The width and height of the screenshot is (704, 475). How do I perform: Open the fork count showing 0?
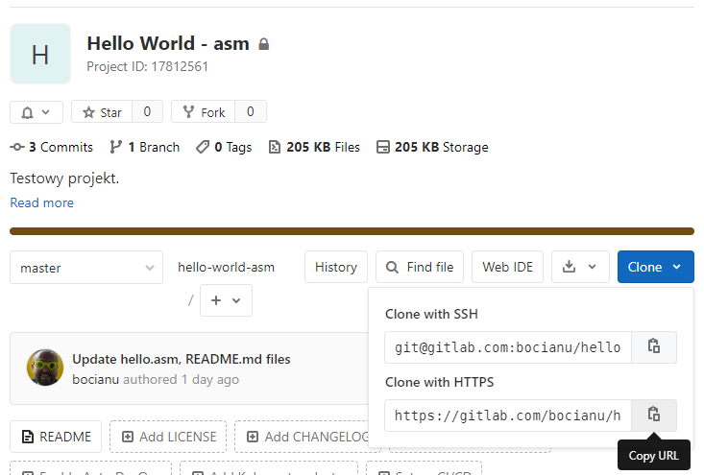[251, 111]
